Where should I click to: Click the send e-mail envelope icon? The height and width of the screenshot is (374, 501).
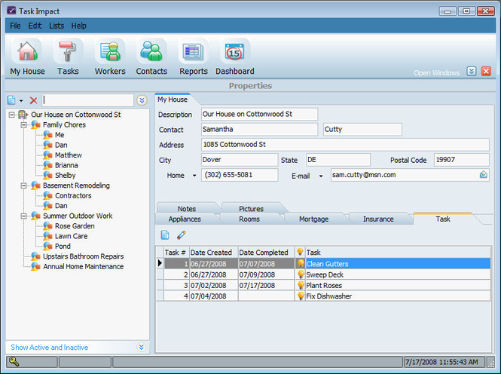pos(484,174)
